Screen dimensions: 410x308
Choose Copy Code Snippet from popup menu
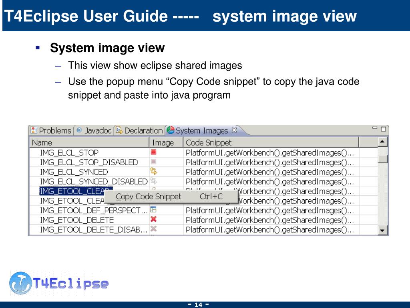[x=171, y=197]
